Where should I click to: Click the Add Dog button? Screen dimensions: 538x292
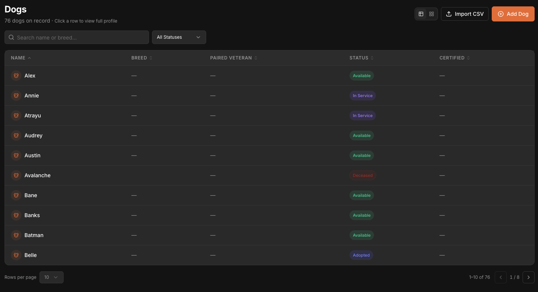point(513,14)
